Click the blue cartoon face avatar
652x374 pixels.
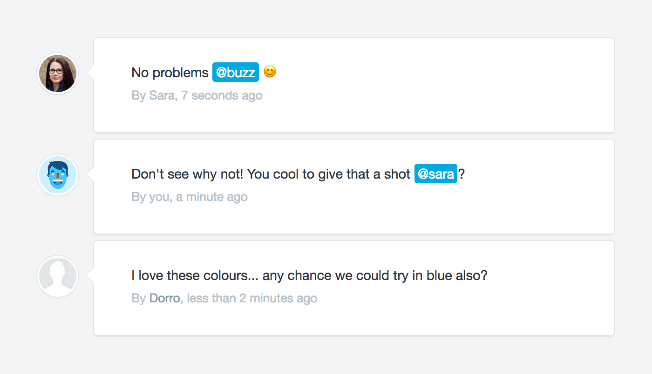[58, 175]
